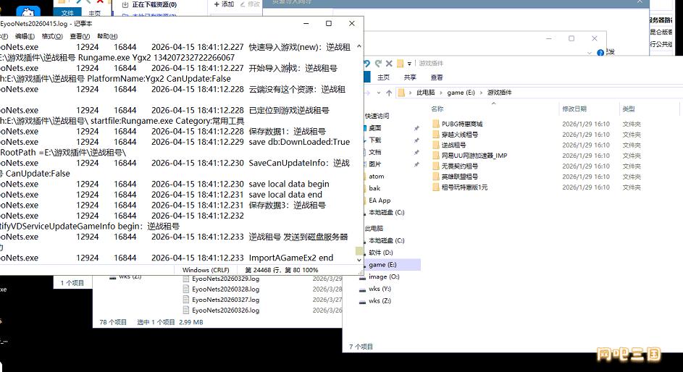Open EA App in the navigation pane

pos(380,200)
